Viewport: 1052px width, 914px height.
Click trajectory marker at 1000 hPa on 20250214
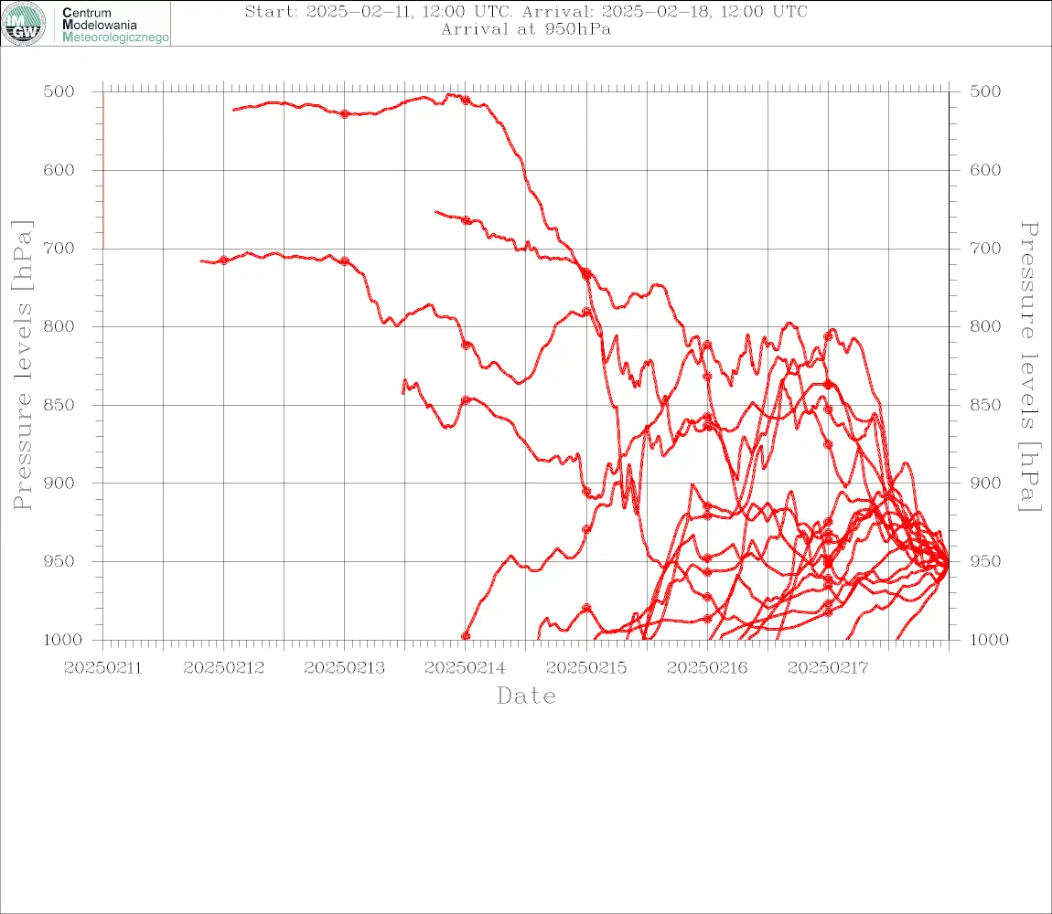tap(466, 636)
